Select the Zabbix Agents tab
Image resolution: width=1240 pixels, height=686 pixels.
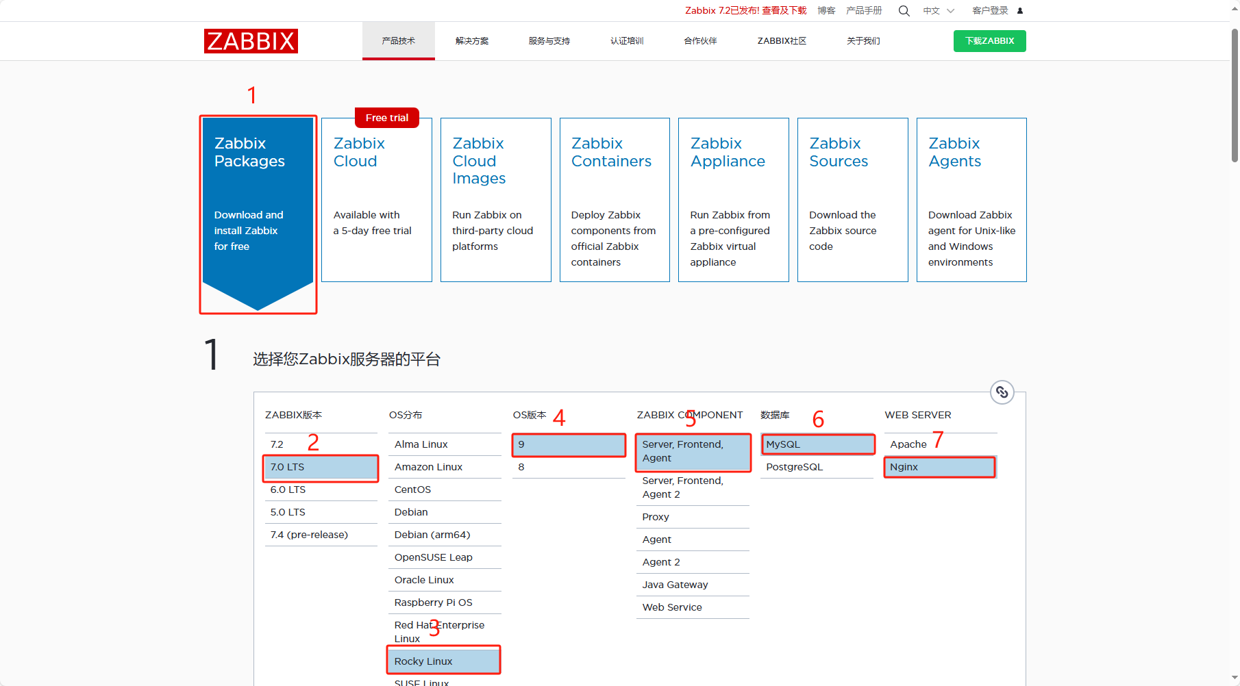971,200
